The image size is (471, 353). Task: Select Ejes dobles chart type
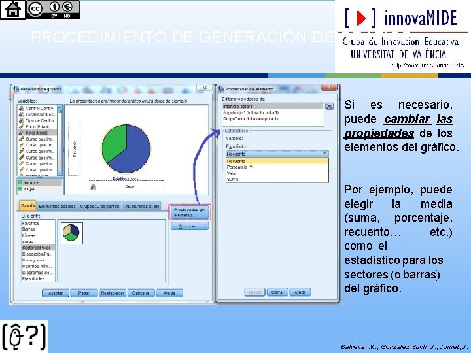click(38, 278)
